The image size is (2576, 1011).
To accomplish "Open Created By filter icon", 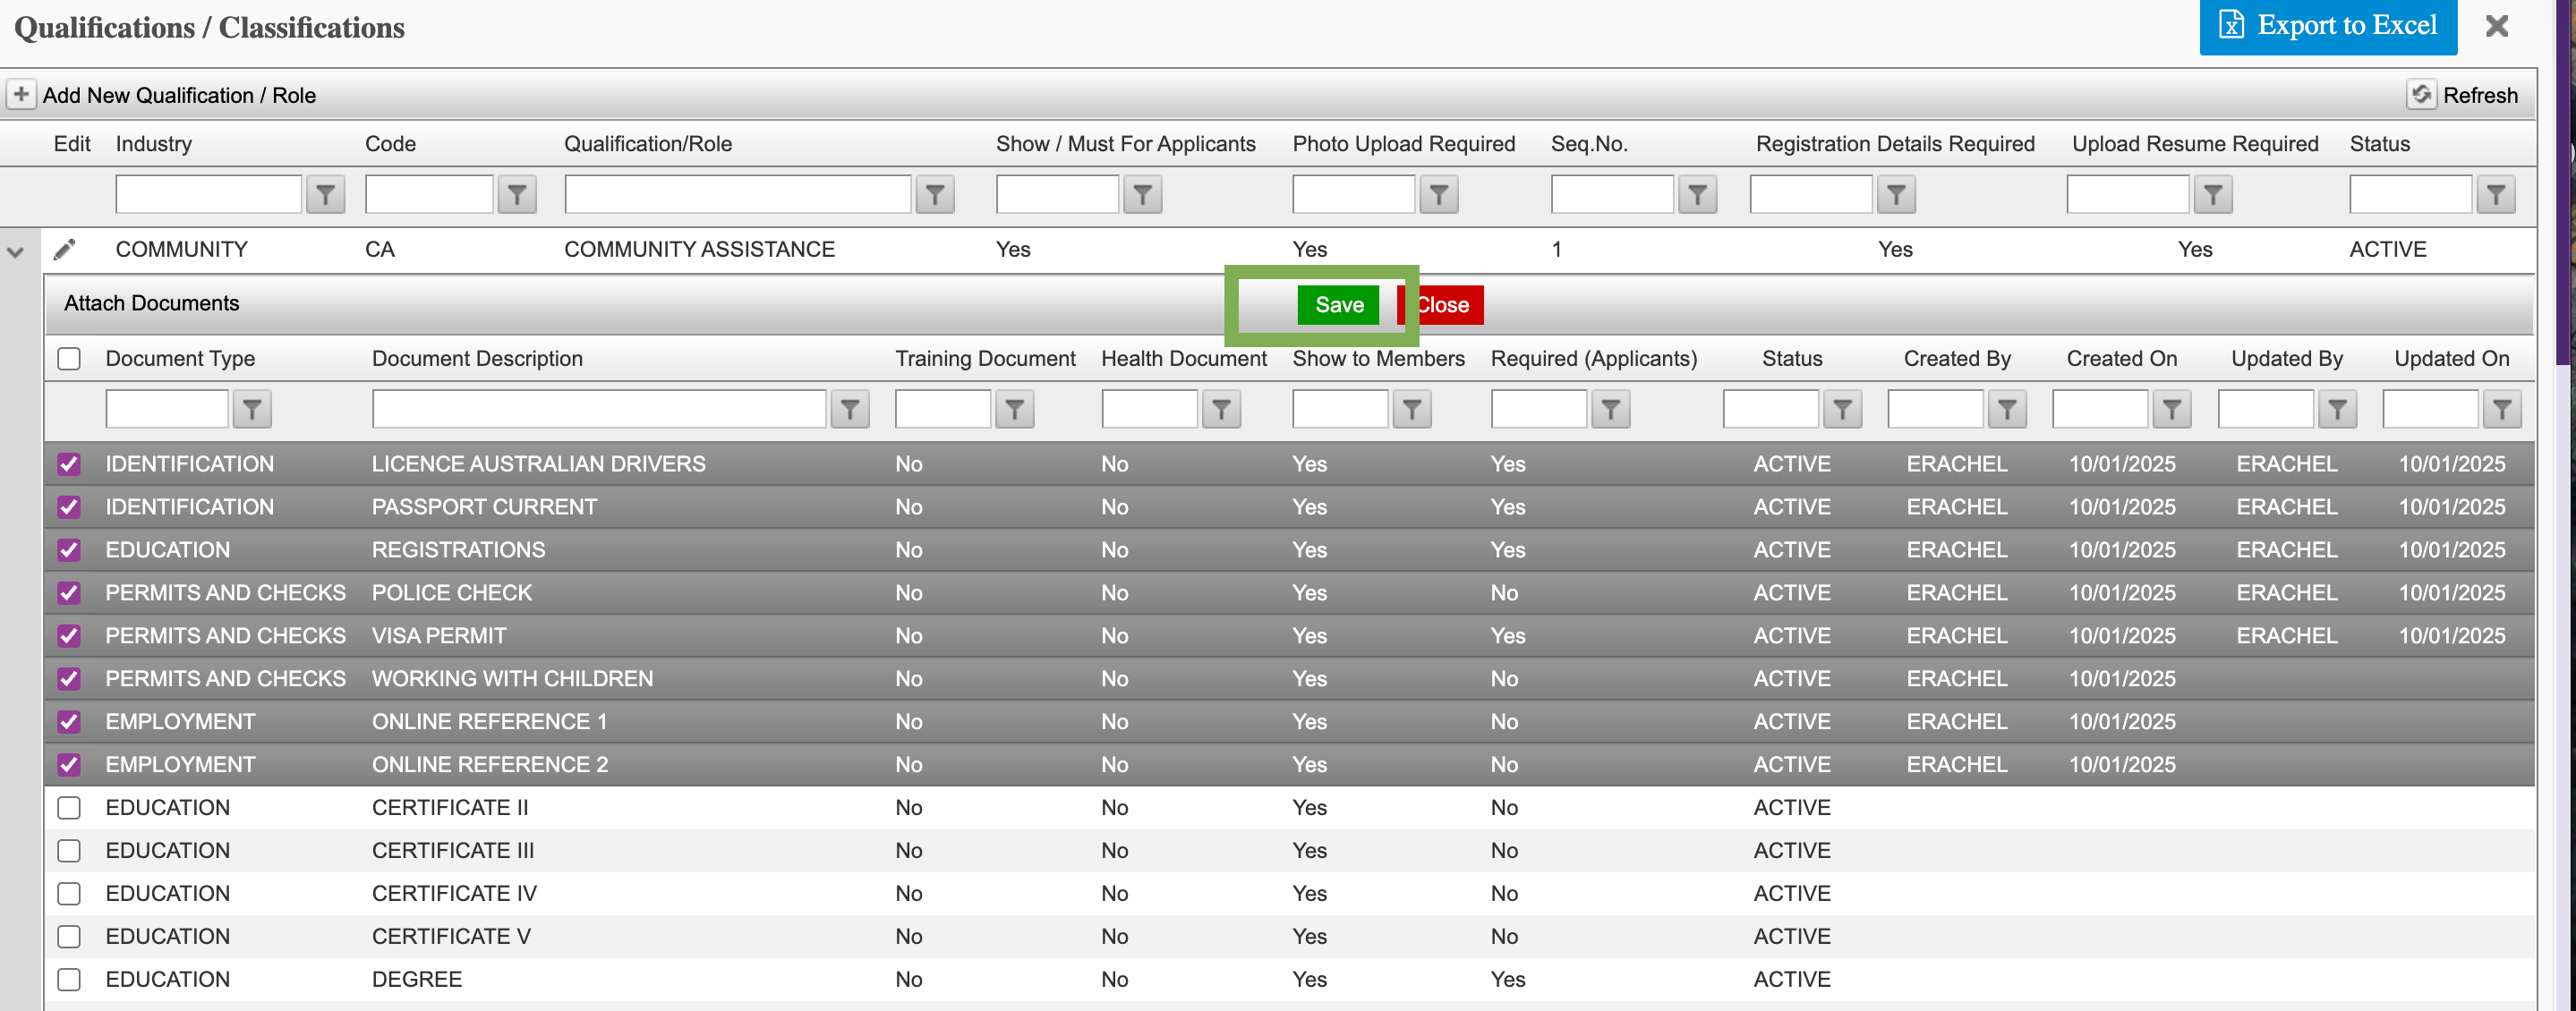I will (2008, 409).
